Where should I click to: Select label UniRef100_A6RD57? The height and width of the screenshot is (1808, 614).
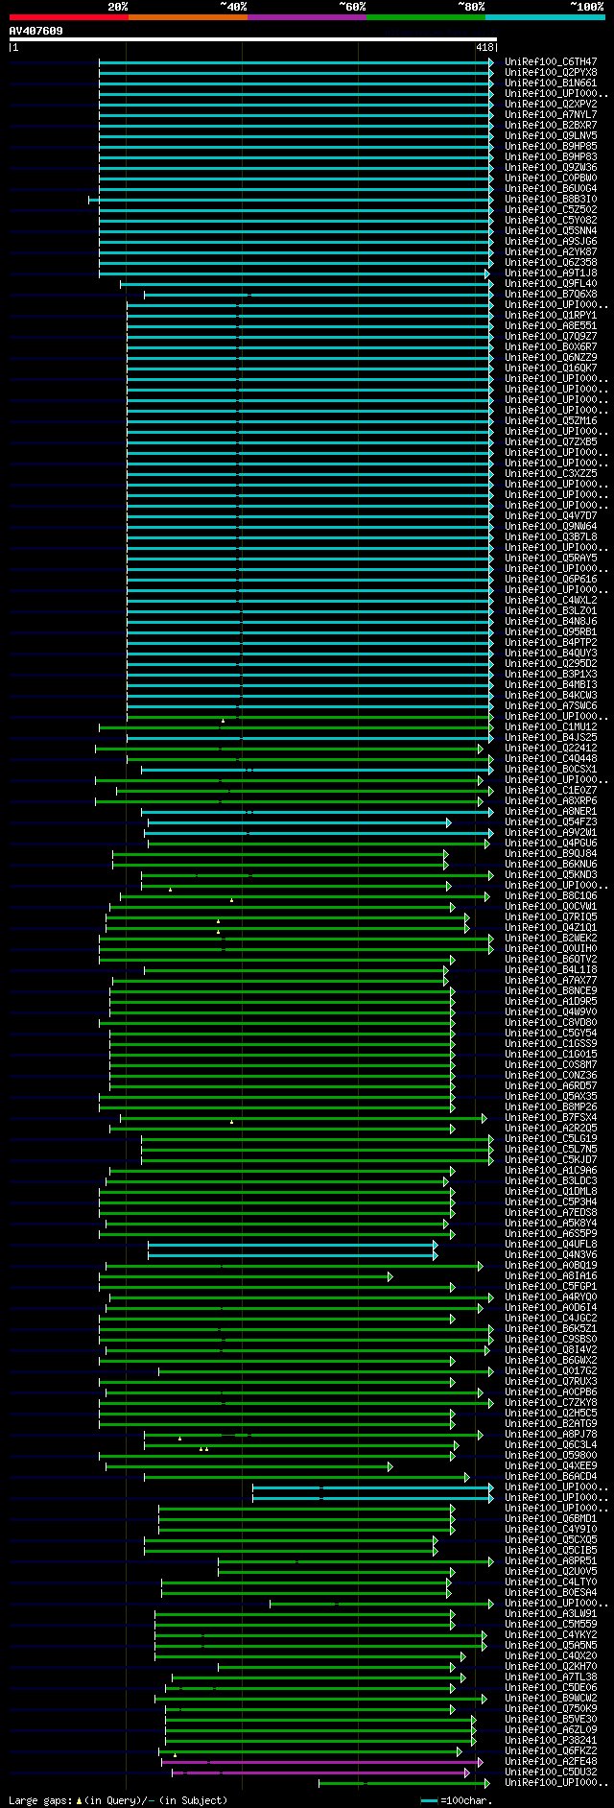(x=551, y=1085)
